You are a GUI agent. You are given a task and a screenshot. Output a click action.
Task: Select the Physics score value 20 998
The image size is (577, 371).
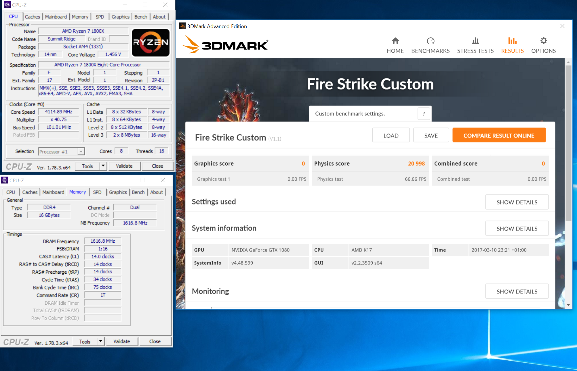[x=416, y=163]
